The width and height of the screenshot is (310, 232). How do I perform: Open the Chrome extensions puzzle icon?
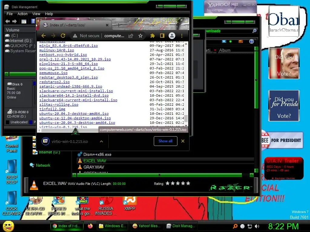(x=153, y=36)
